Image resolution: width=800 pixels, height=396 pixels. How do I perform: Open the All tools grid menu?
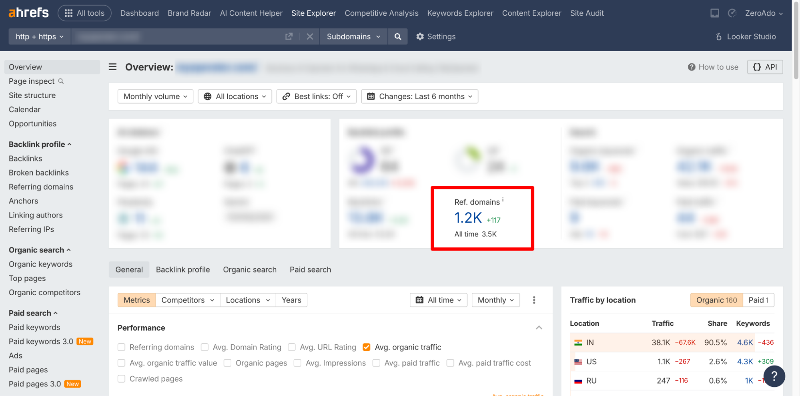(84, 13)
